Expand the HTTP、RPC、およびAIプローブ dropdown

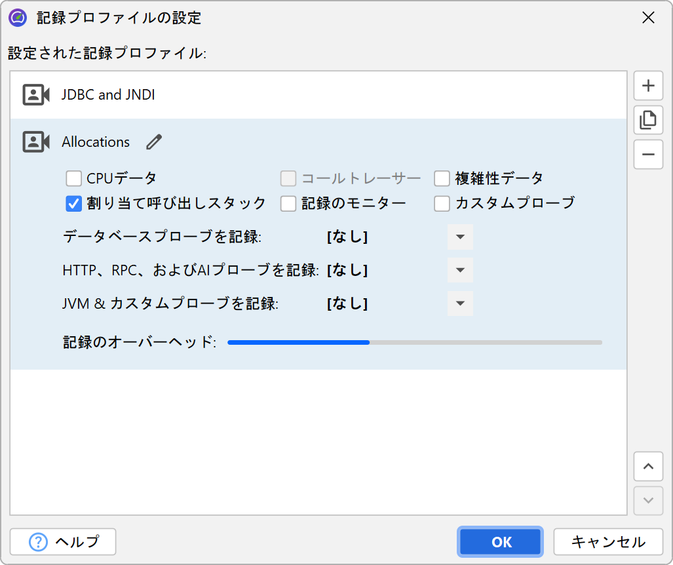pos(460,270)
